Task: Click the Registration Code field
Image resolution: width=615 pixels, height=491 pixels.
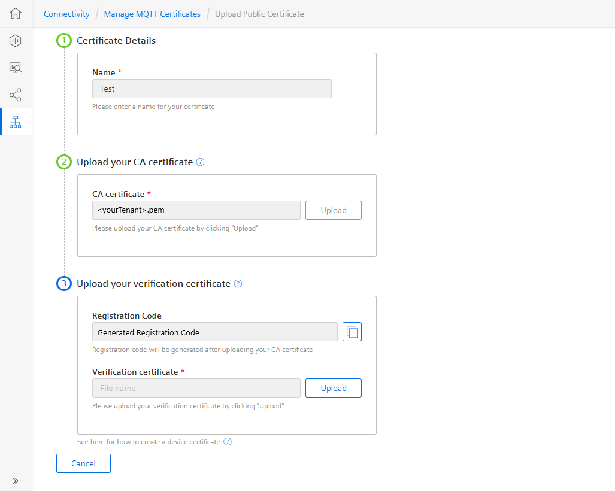Action: click(215, 332)
